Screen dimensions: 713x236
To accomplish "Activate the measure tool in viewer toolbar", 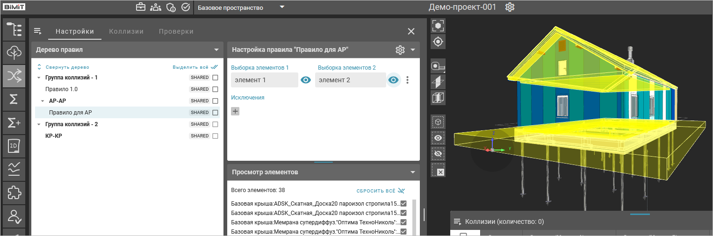I will (x=438, y=66).
